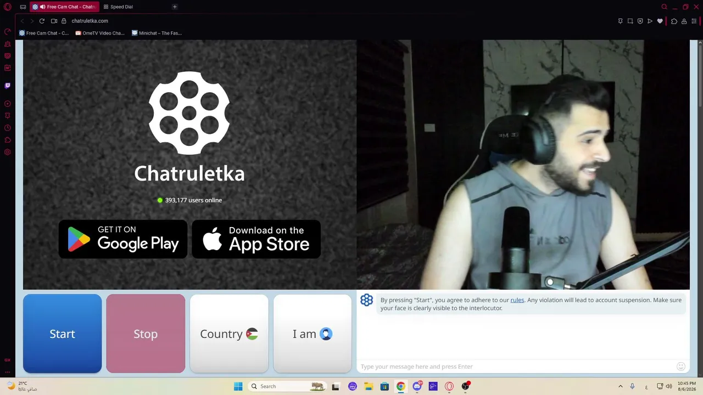Open Download on the App Store badge
The width and height of the screenshot is (703, 395).
pyautogui.click(x=256, y=239)
